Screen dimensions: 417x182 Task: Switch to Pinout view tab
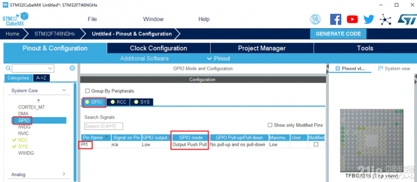(x=351, y=68)
